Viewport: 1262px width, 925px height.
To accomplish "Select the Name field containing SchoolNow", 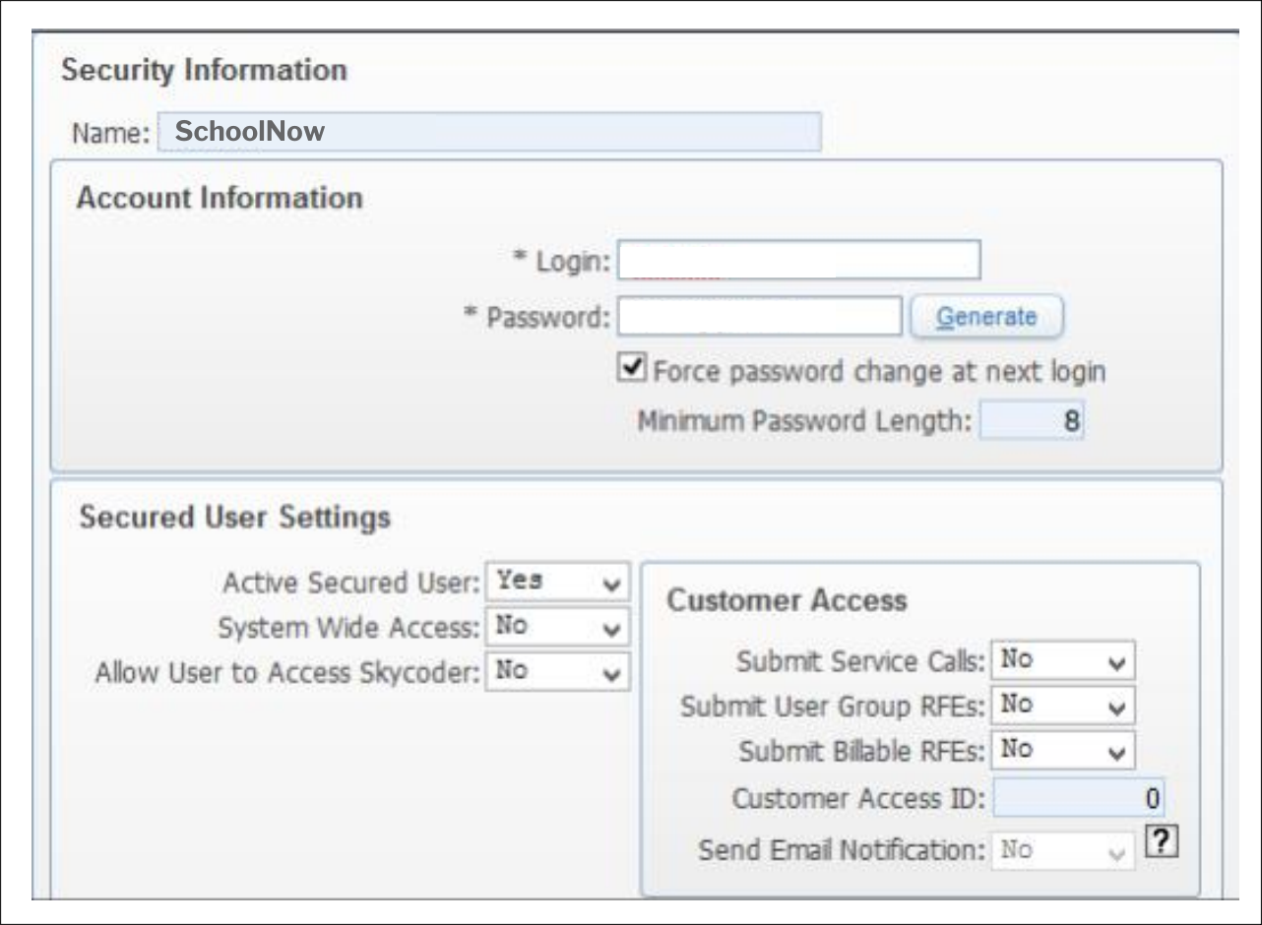I will click(x=488, y=132).
